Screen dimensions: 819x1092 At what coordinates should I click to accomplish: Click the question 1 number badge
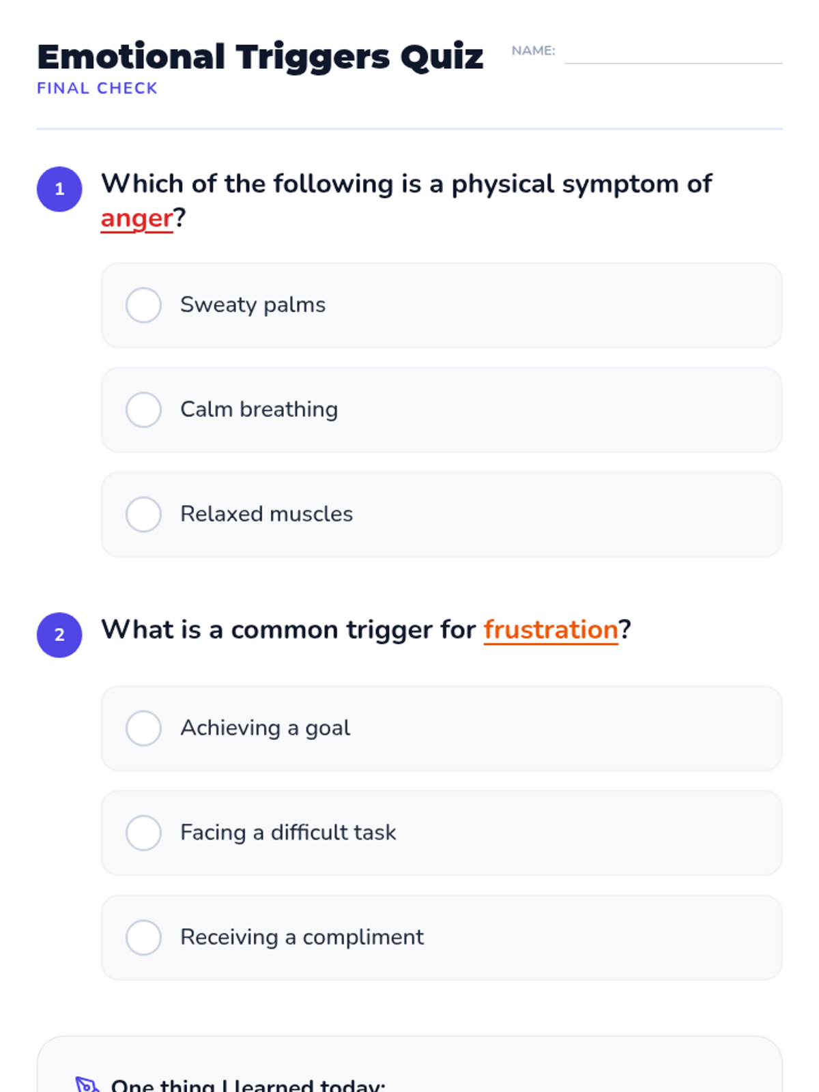pyautogui.click(x=59, y=189)
